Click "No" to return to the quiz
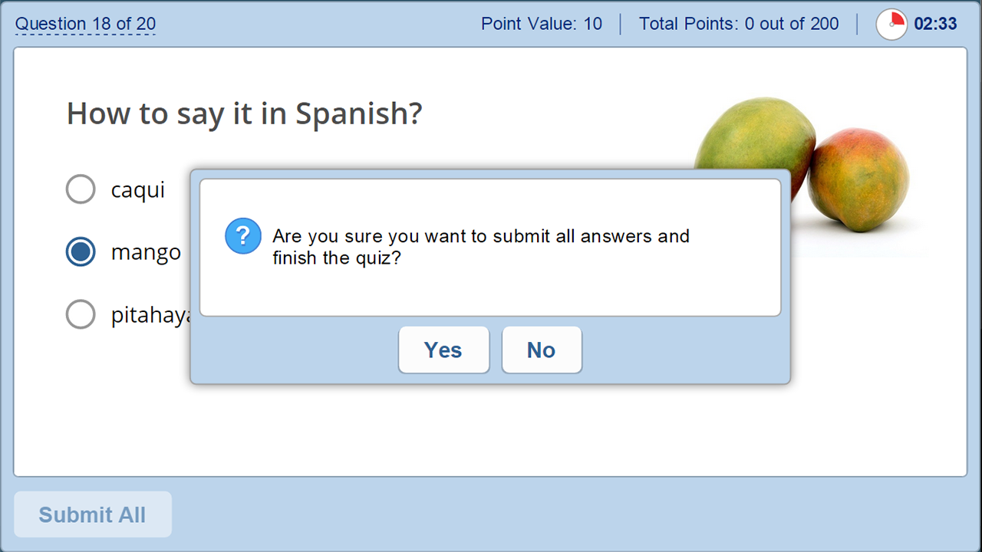The image size is (982, 552). [x=542, y=350]
